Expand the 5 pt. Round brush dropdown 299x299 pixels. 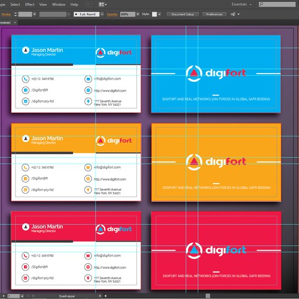pyautogui.click(x=102, y=14)
